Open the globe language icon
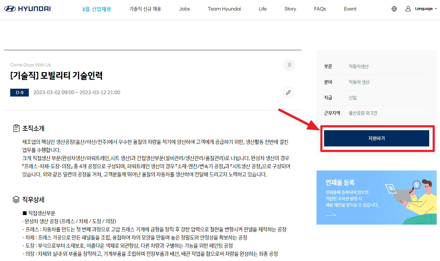Screen dimensions: 440x261 (x=394, y=9)
